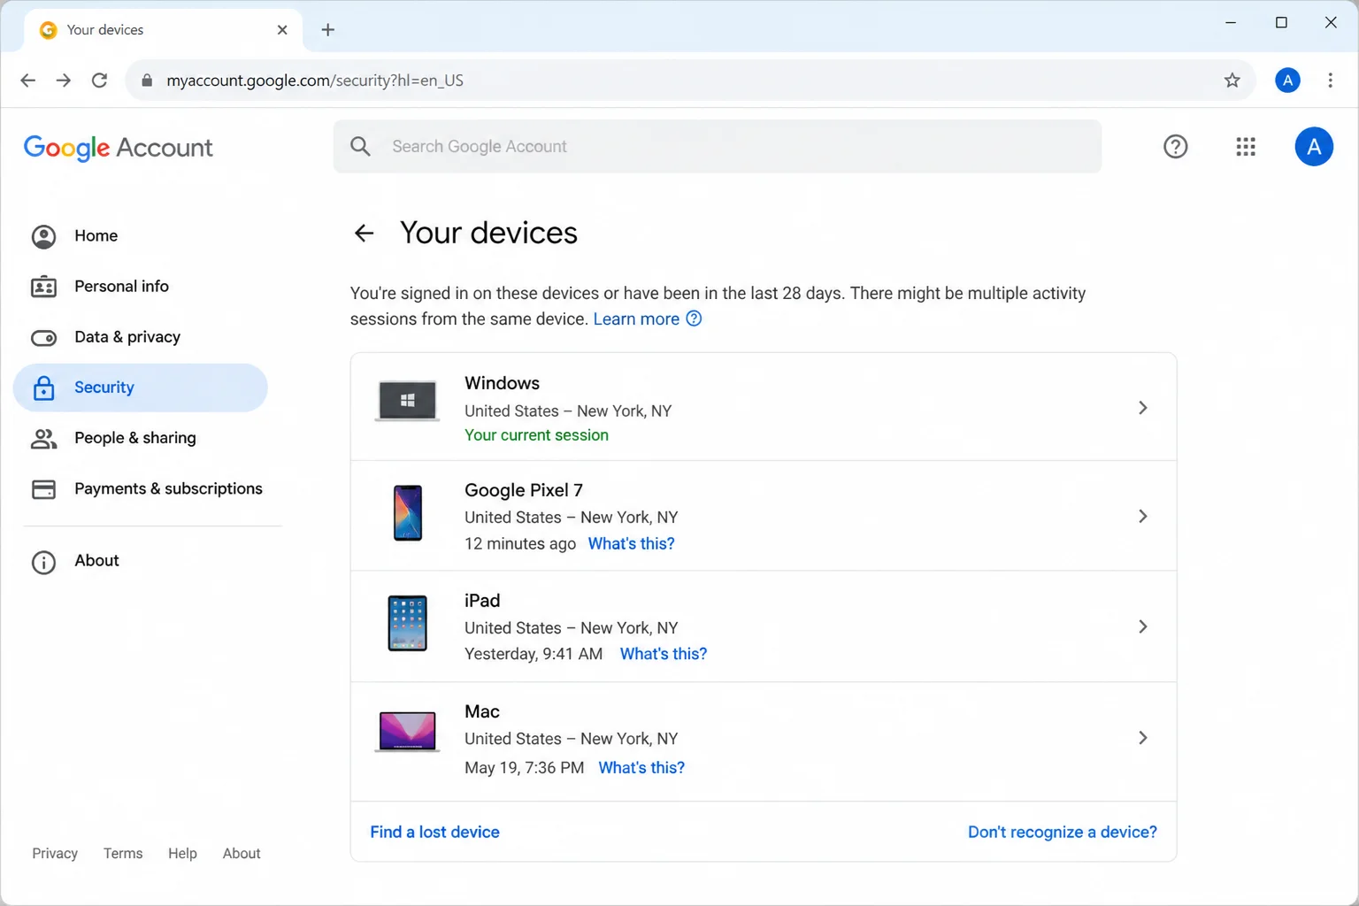Click the Personal info ID card icon
The width and height of the screenshot is (1359, 906).
coord(43,287)
